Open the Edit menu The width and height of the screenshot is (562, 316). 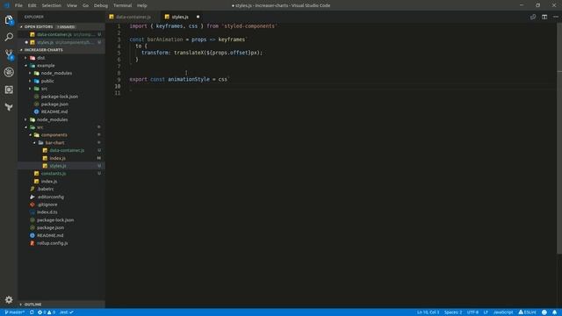tap(32, 5)
